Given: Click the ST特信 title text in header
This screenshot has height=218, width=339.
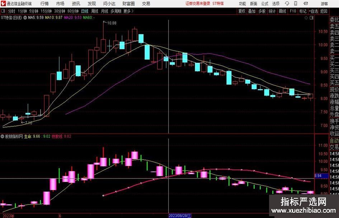Looking at the screenshot, I should (218, 4).
